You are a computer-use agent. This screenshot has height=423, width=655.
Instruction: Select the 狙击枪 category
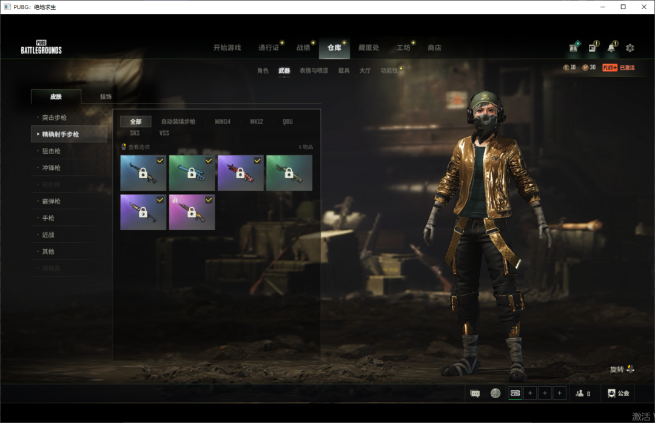(x=69, y=151)
